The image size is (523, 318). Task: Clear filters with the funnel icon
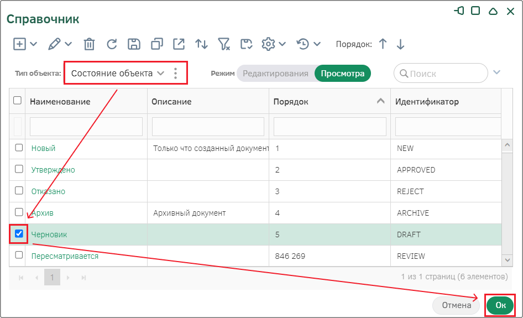224,44
